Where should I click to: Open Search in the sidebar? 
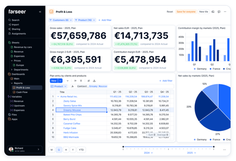(x=14, y=20)
